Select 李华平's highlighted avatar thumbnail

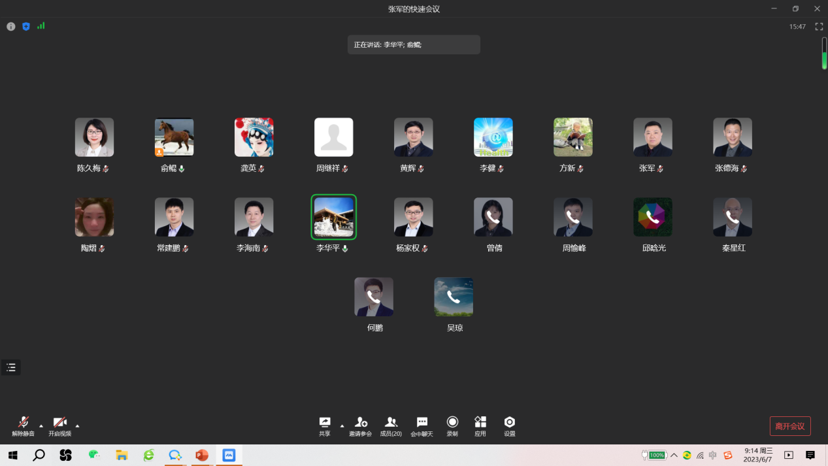pyautogui.click(x=334, y=217)
